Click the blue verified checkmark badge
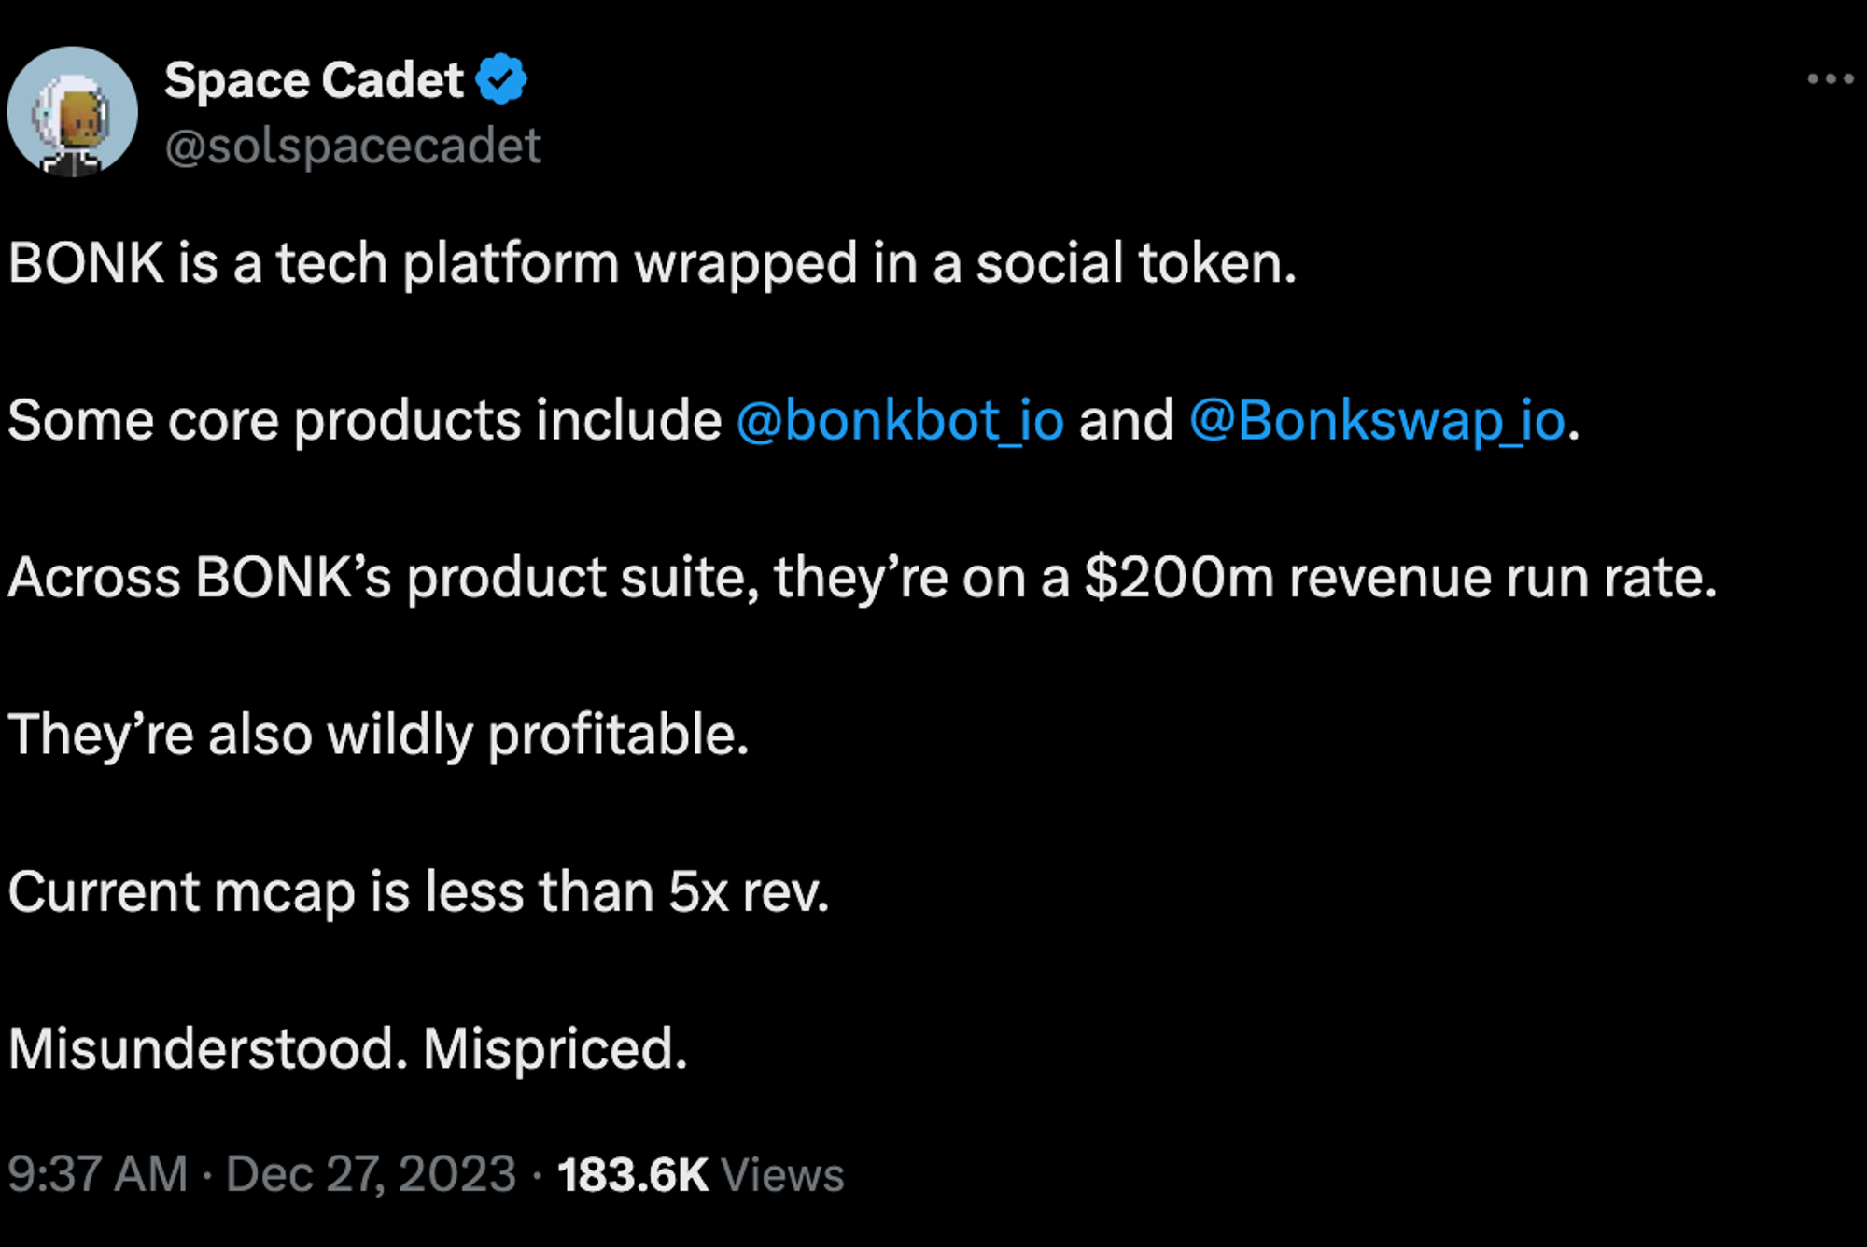1867x1247 pixels. (x=501, y=79)
